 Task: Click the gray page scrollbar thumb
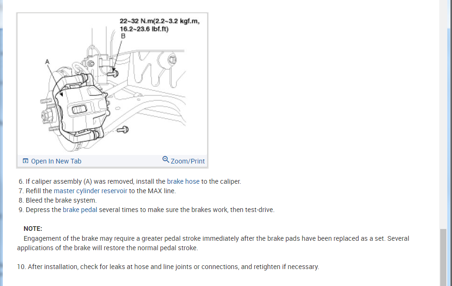(443, 257)
